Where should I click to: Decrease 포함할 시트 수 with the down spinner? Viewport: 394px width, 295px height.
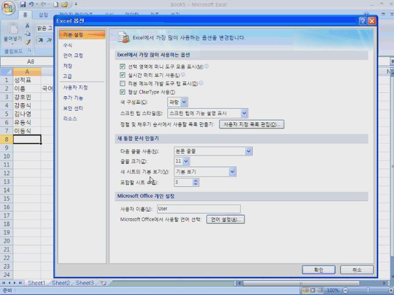[196, 184]
